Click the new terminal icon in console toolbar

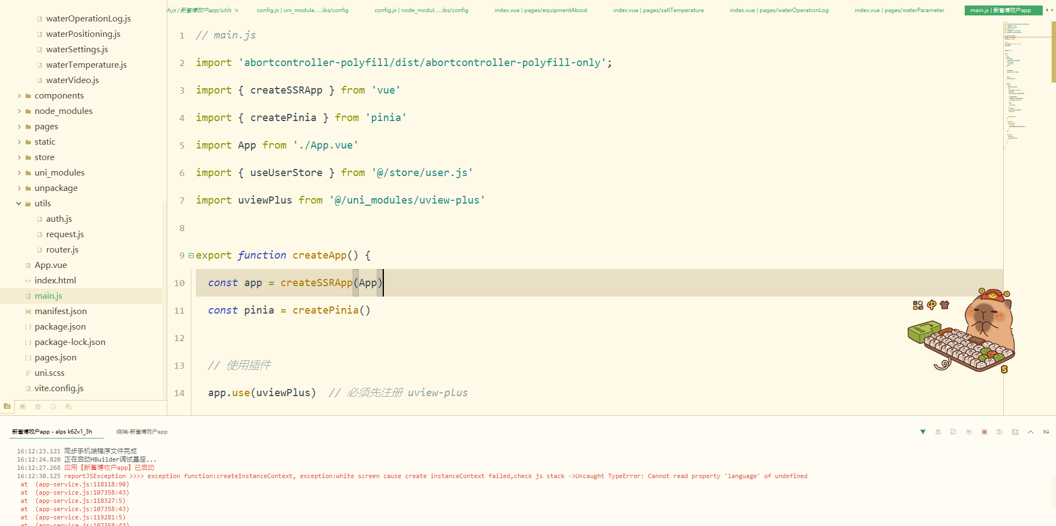pyautogui.click(x=1015, y=432)
